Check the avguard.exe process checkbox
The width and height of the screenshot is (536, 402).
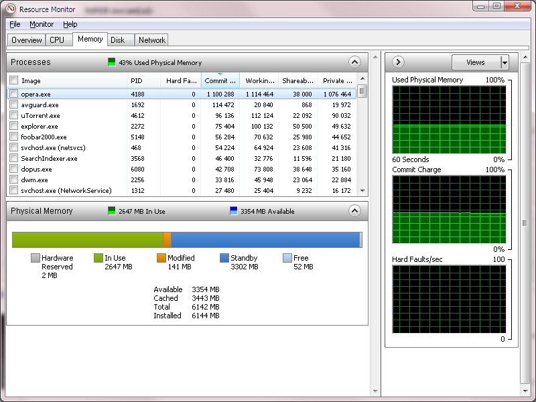[x=13, y=105]
